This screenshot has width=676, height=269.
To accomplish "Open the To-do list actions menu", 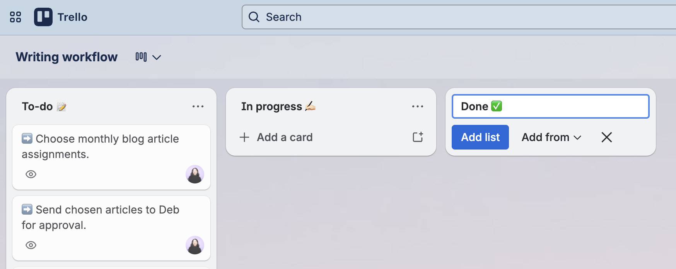I will click(198, 106).
